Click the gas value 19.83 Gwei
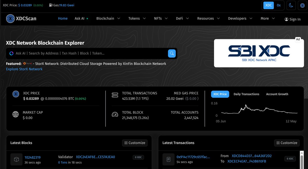Screen dimensions: 308x169 click(x=67, y=5)
